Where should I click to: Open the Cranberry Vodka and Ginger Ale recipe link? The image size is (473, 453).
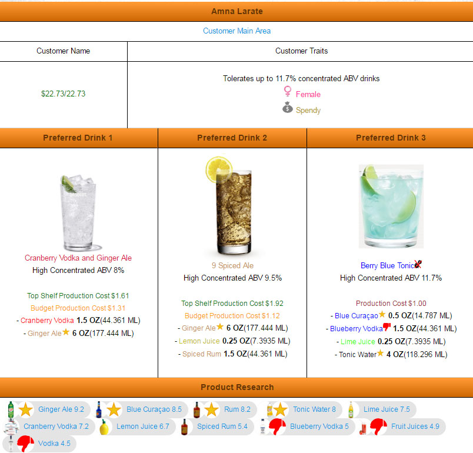78,258
